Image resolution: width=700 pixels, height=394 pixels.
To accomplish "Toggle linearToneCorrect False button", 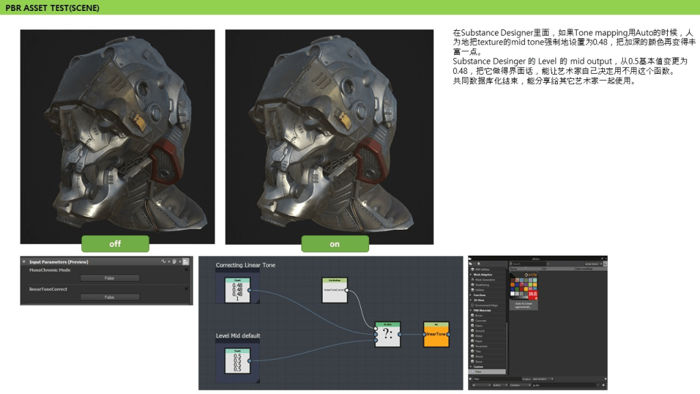I will coord(109,297).
